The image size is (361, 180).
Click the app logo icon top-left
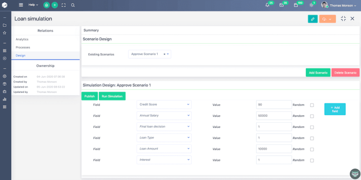5,5
